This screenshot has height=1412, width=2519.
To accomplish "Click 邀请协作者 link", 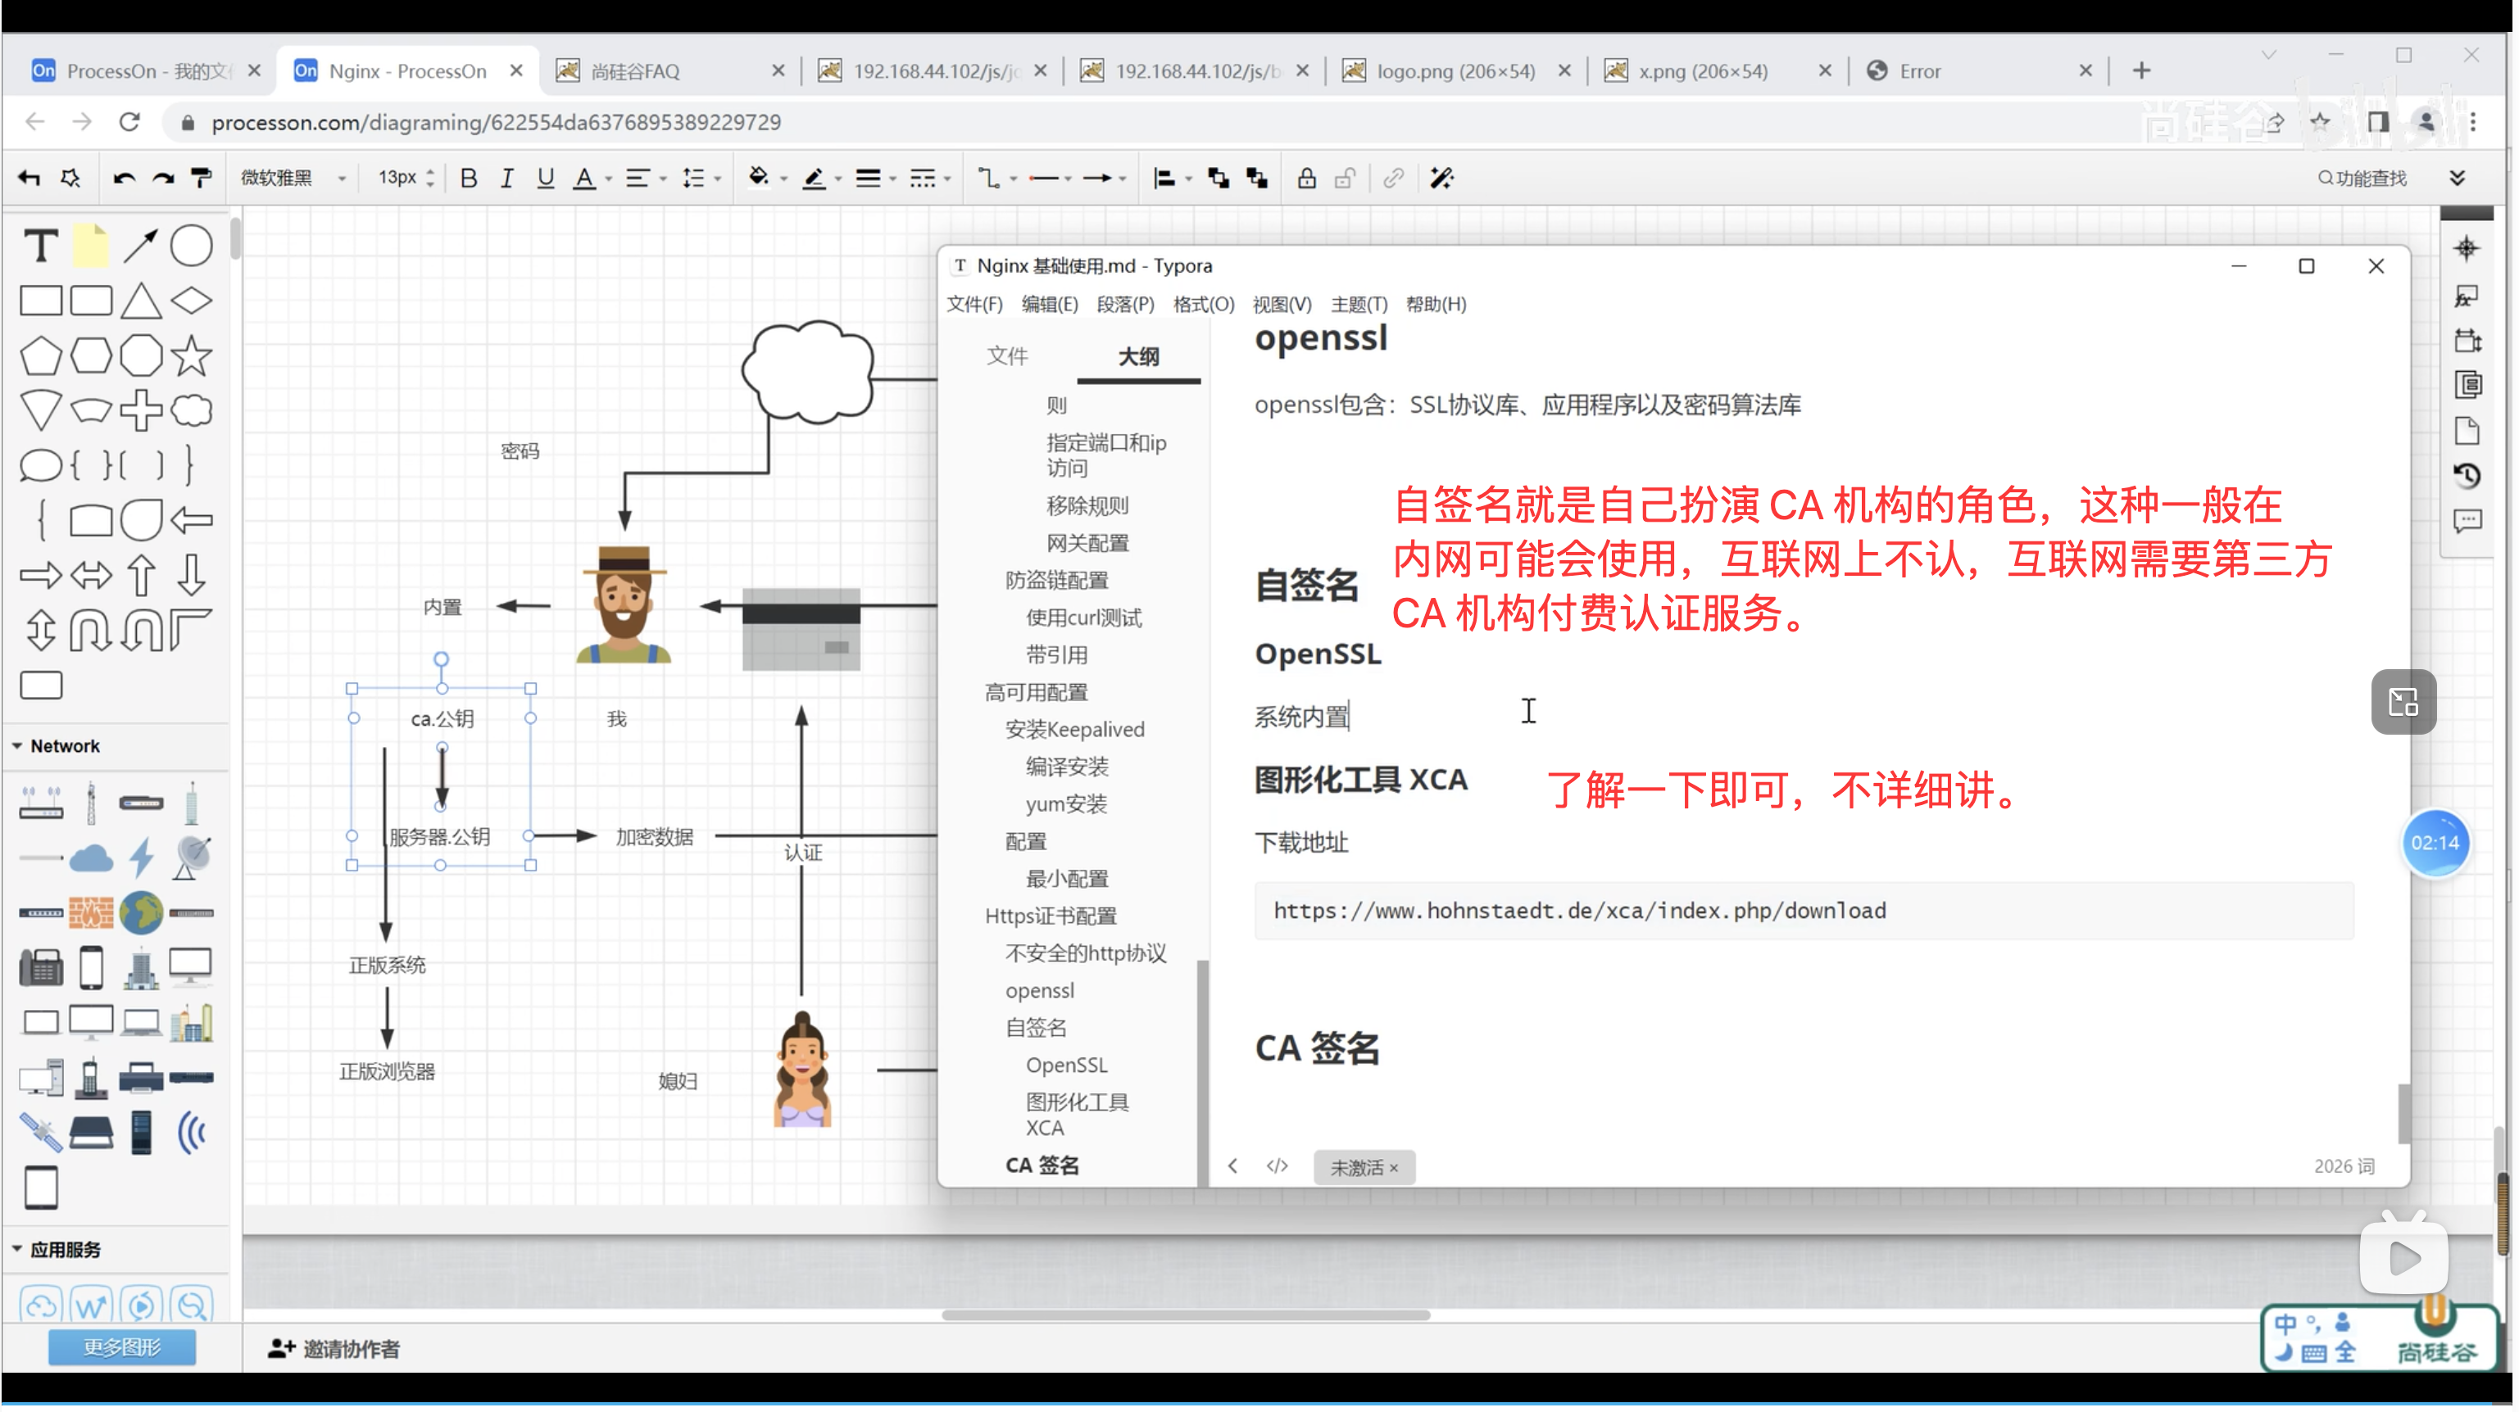I will click(334, 1348).
